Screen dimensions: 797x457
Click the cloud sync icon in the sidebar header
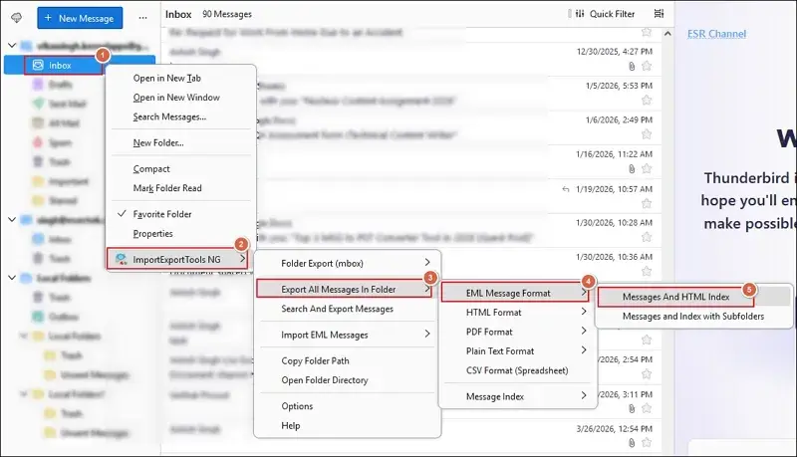pyautogui.click(x=16, y=18)
